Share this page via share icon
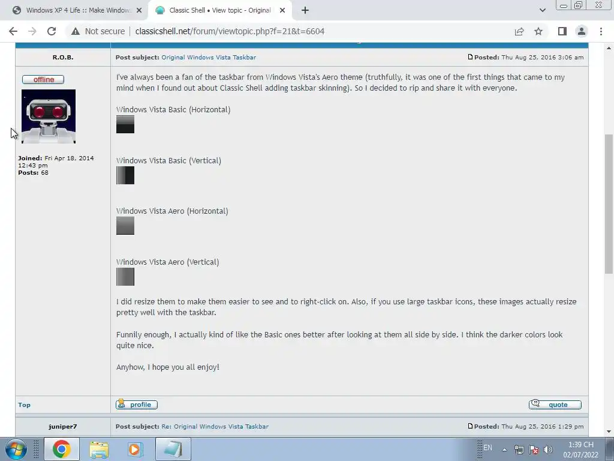This screenshot has height=461, width=614. click(x=519, y=31)
